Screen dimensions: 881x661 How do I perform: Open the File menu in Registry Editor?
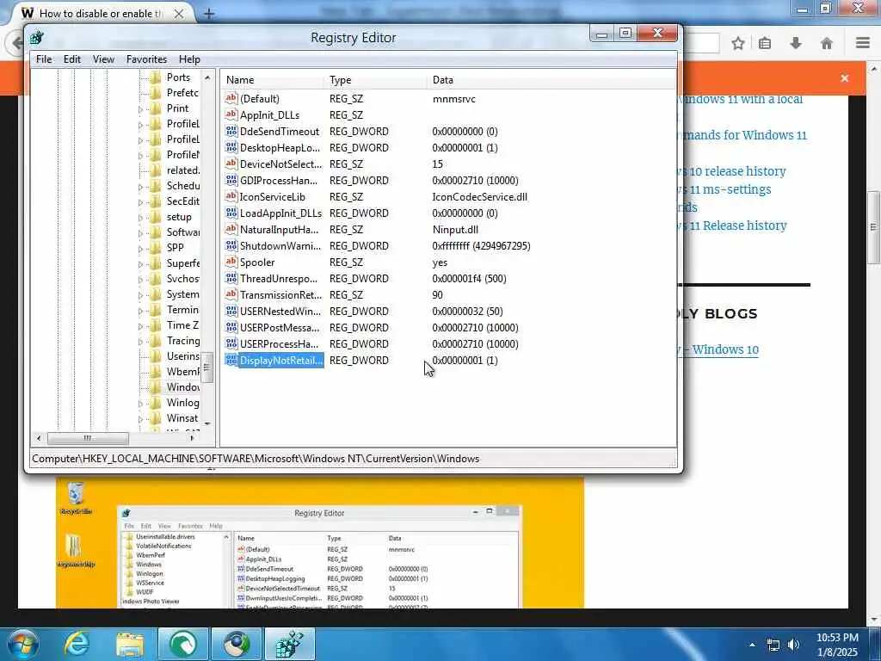[x=43, y=59]
